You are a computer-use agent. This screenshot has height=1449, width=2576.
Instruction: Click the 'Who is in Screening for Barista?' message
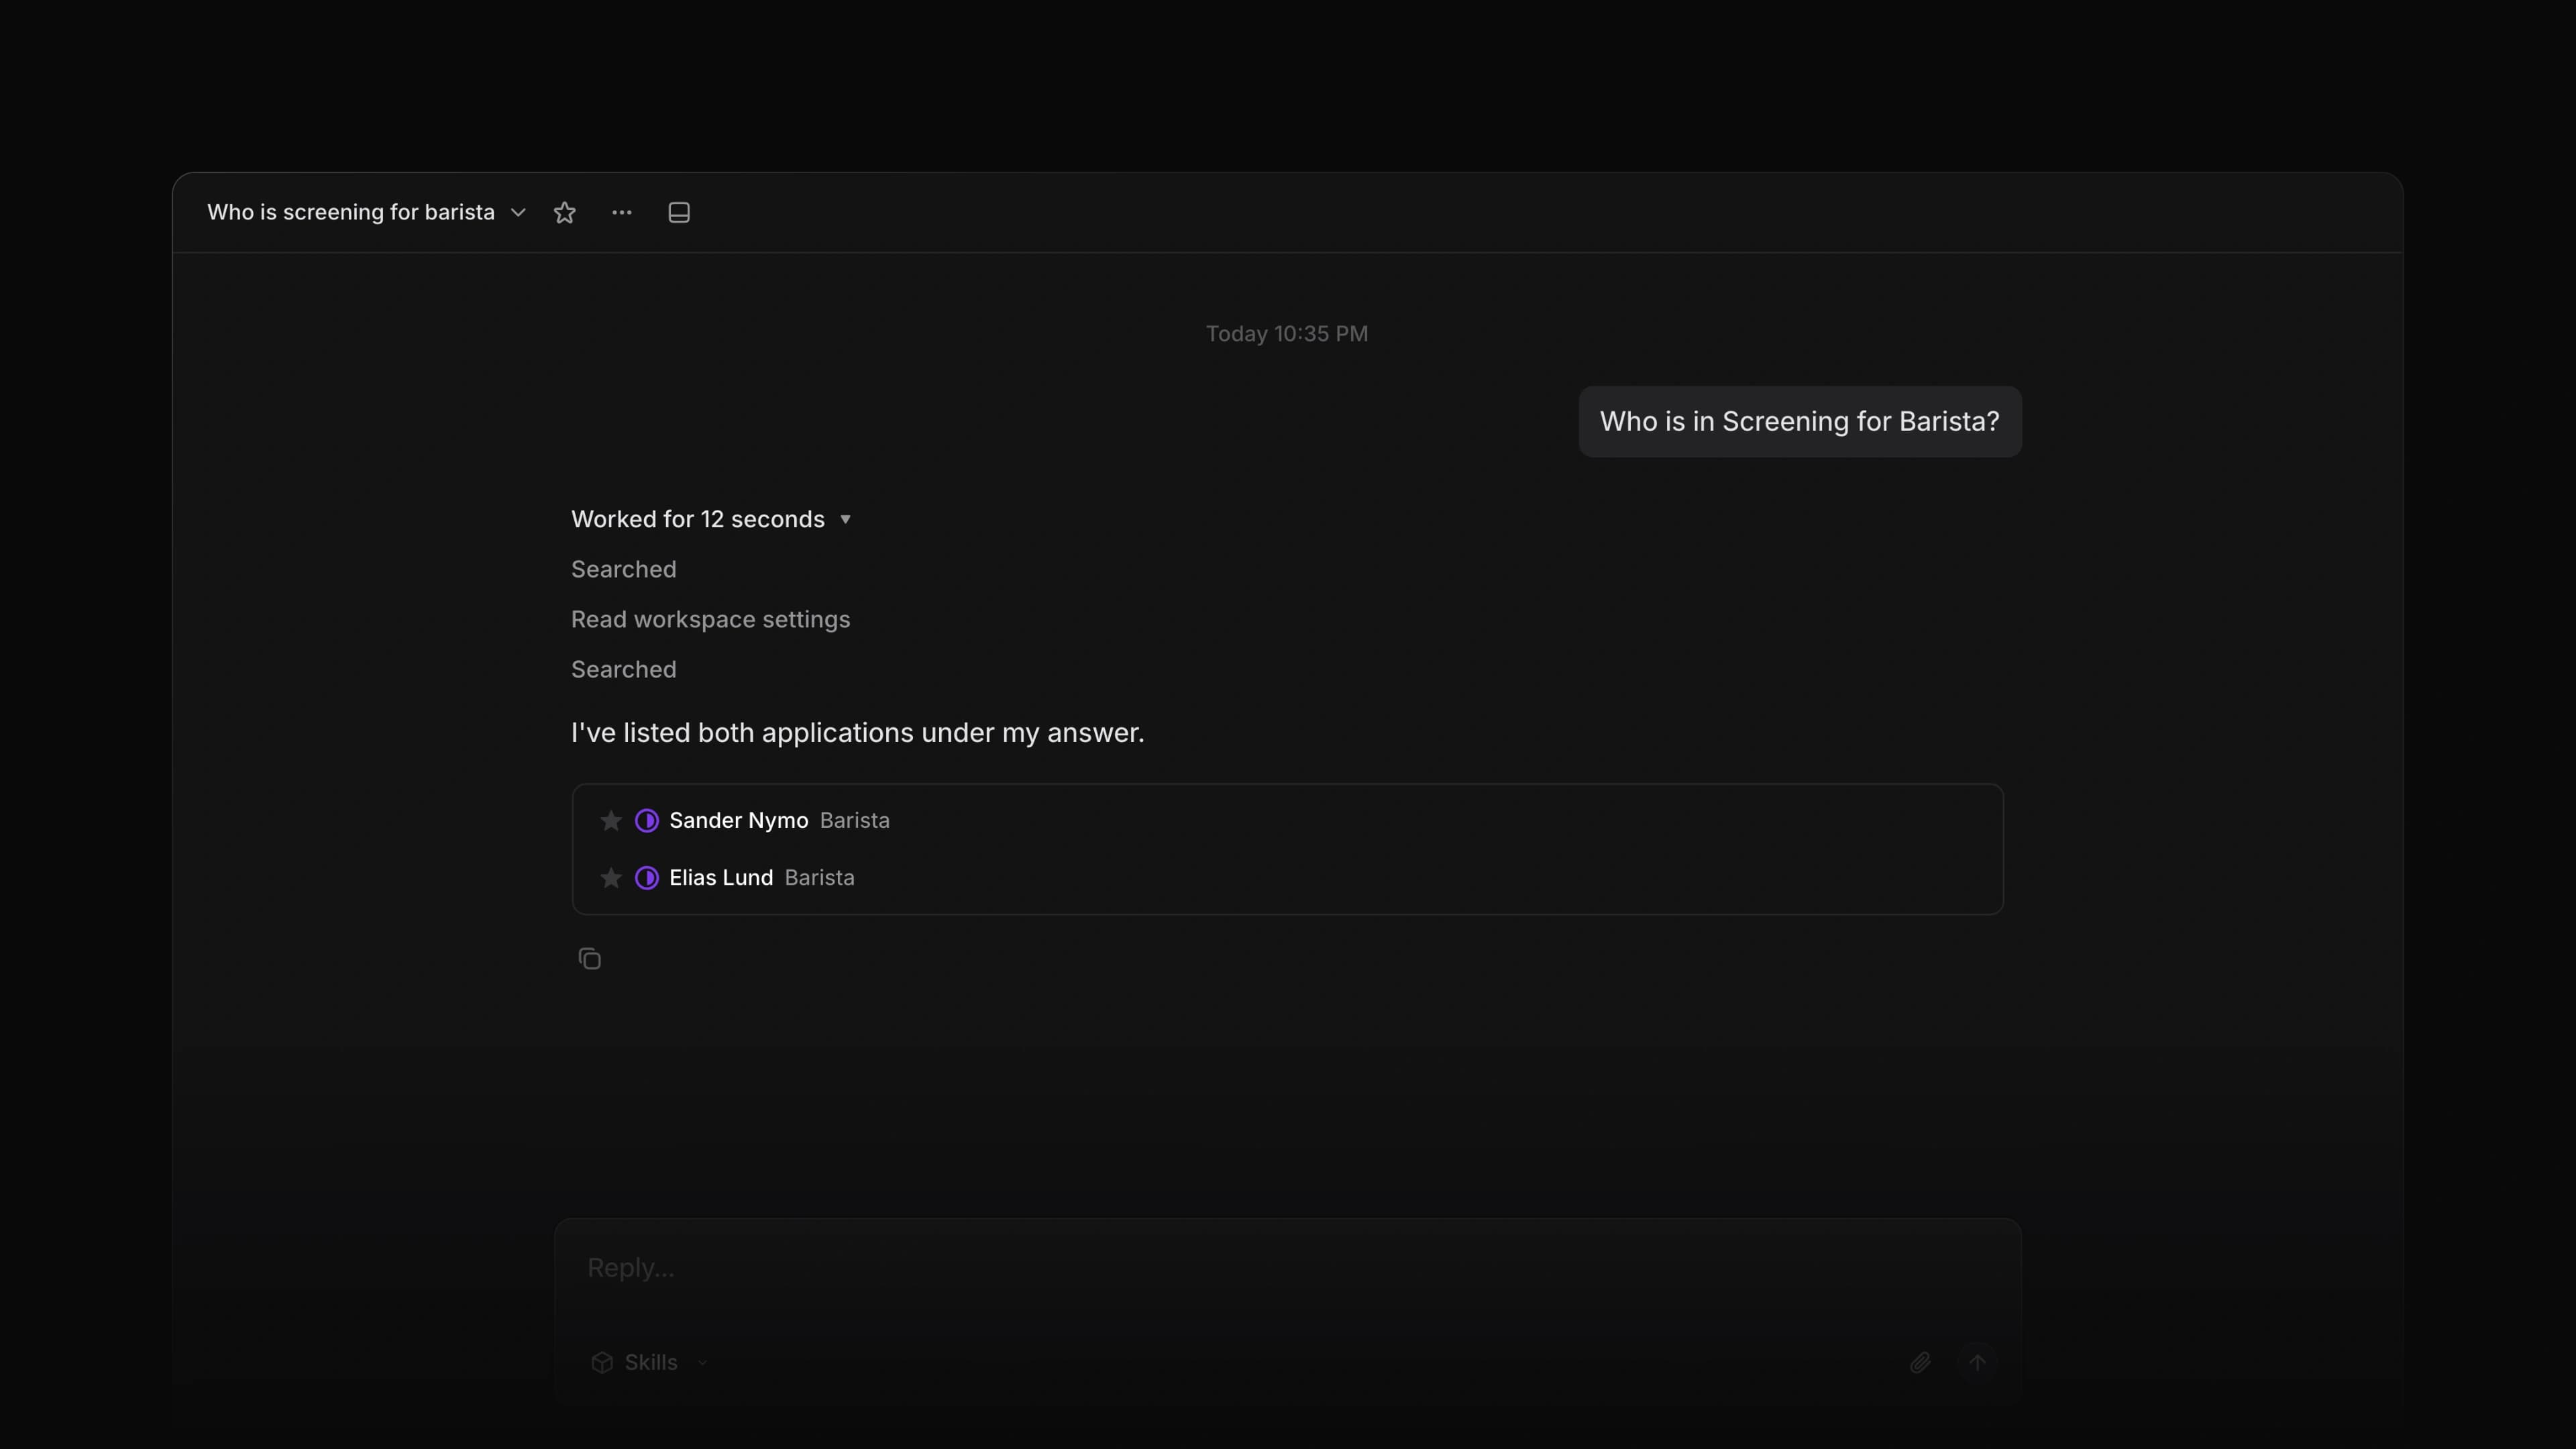(1800, 422)
